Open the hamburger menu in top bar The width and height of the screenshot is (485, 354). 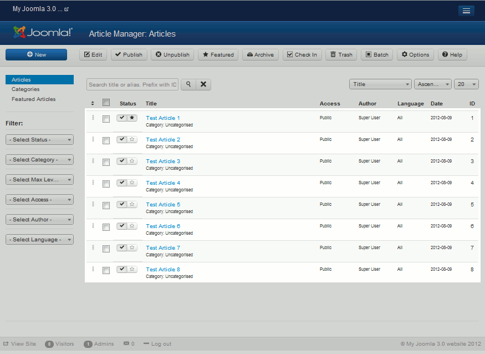click(466, 11)
